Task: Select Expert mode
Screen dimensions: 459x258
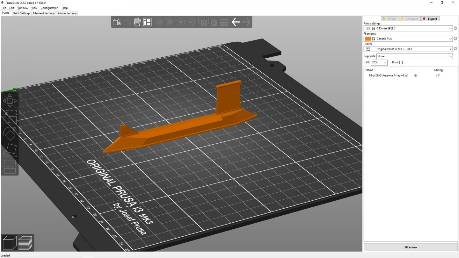Action: [430, 19]
